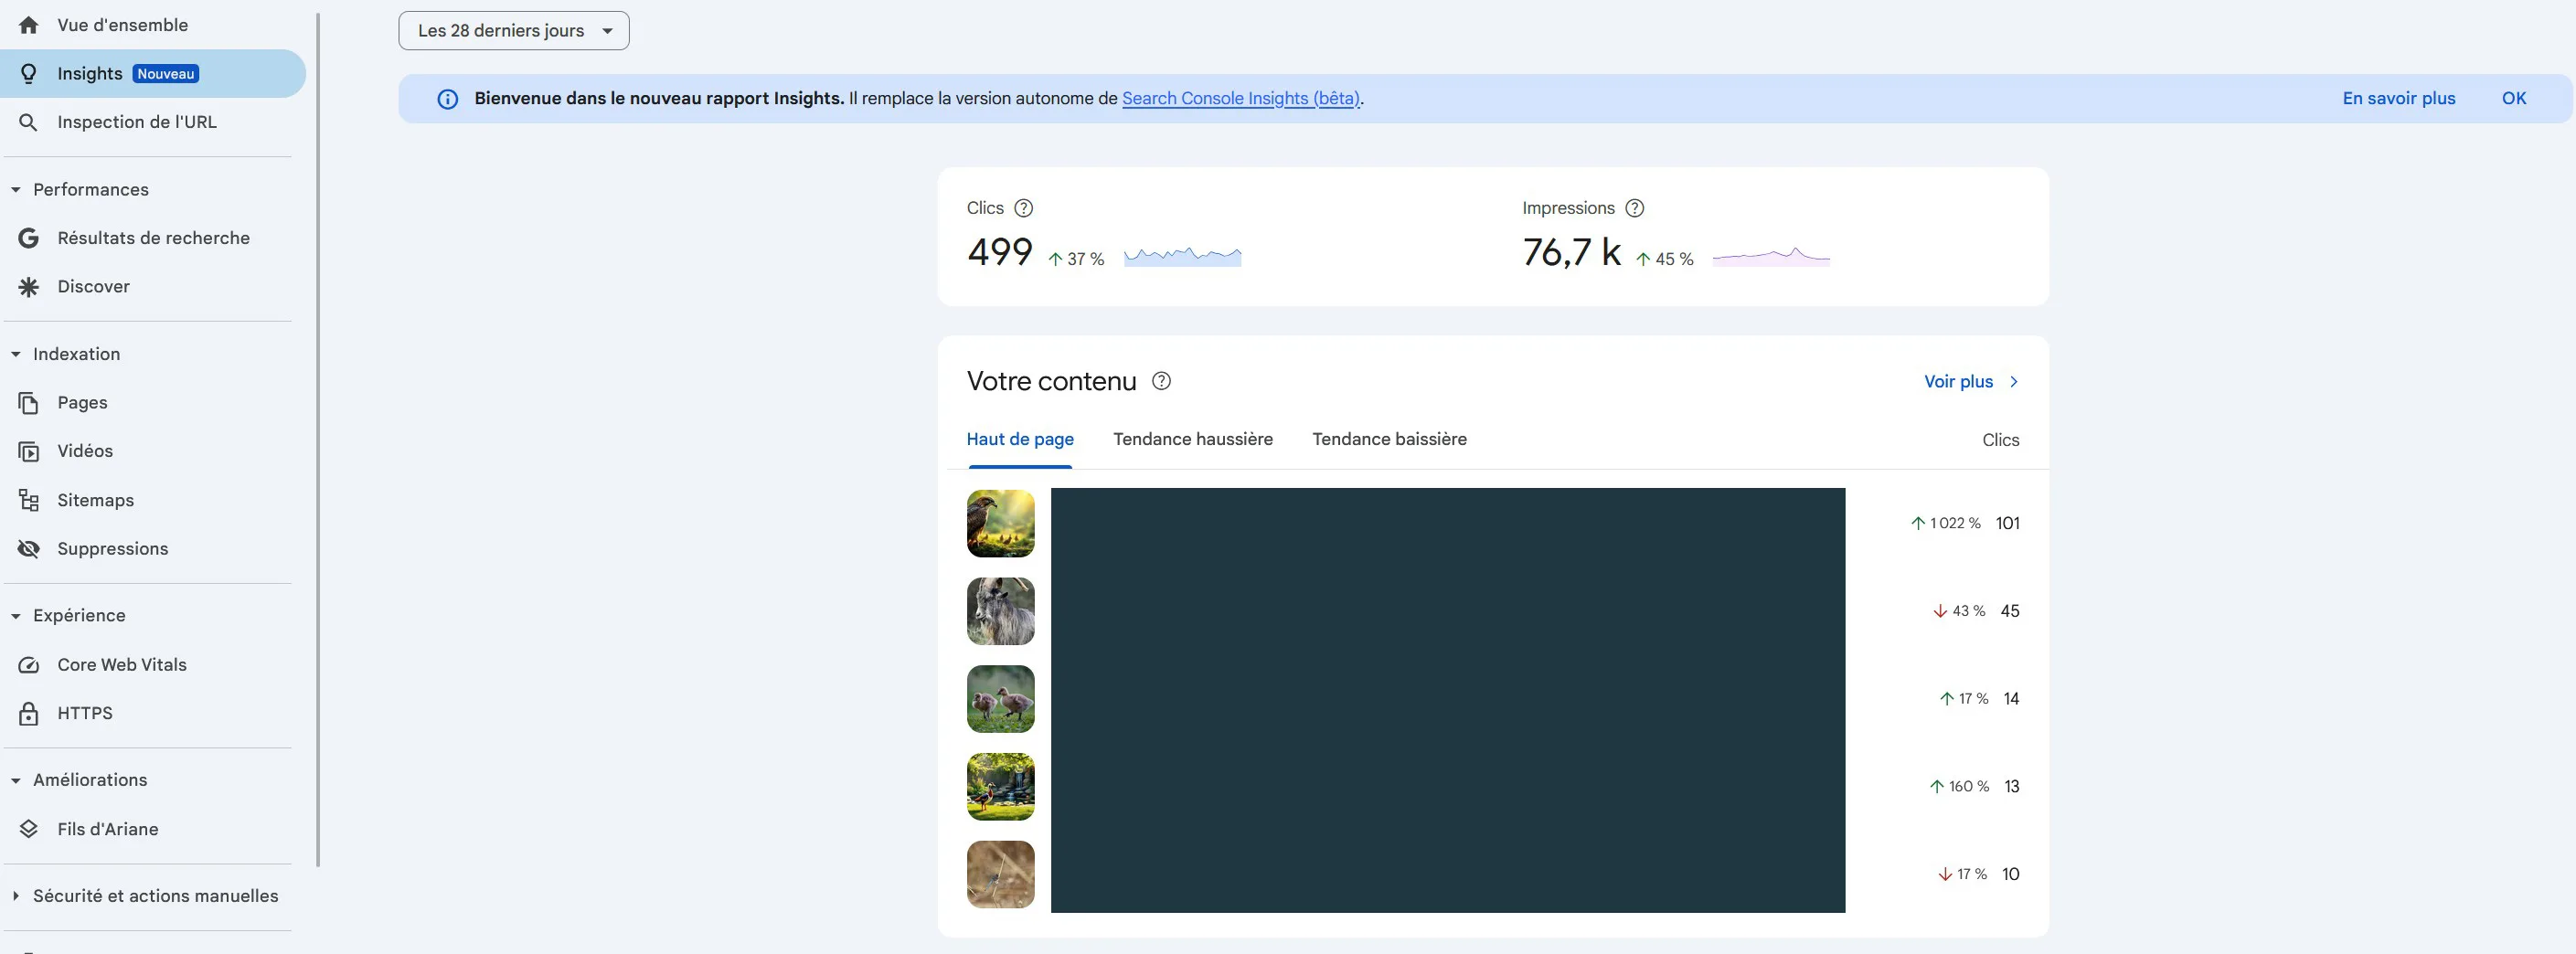Click the Vidéos icon in sidebar
This screenshot has width=2576, height=954.
tap(29, 452)
